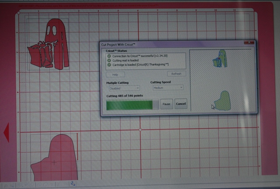The width and height of the screenshot is (280, 189).
Task: Click the blue rotate icon in bottom toolbar
Action: [x=73, y=183]
